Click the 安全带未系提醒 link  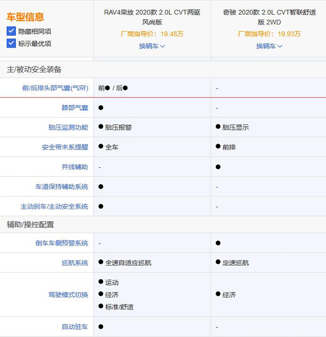(65, 147)
